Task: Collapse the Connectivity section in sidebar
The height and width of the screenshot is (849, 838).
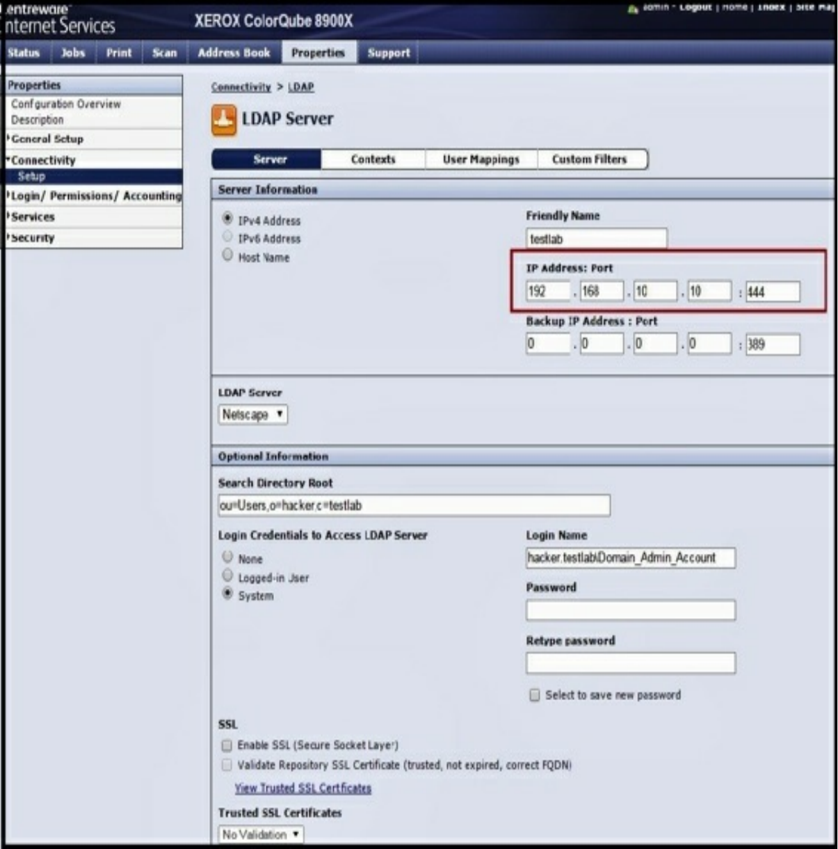Action: [42, 160]
